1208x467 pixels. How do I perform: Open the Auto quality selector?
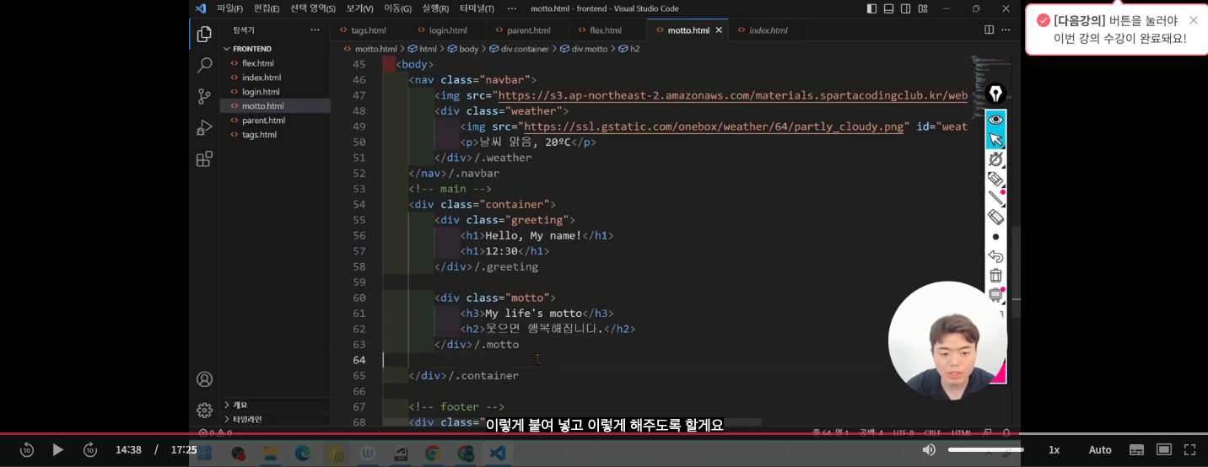(x=1100, y=449)
